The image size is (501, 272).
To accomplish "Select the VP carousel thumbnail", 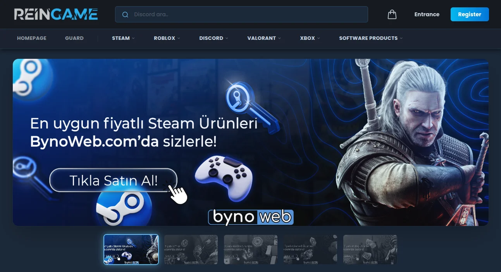I will click(191, 249).
